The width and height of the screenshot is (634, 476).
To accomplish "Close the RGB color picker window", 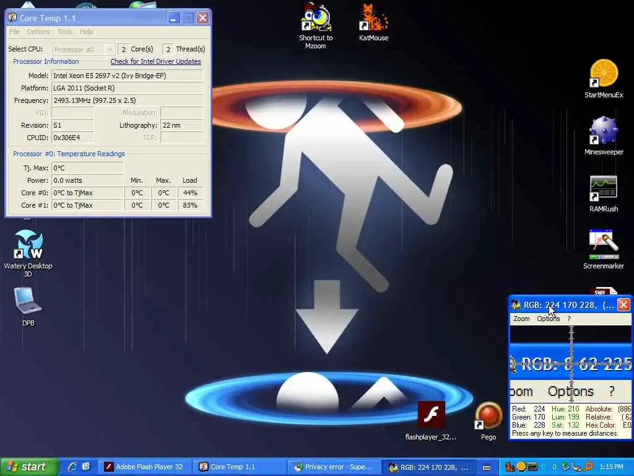I will point(623,305).
